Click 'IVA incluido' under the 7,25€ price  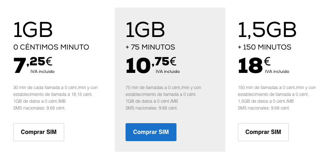[x=43, y=71]
